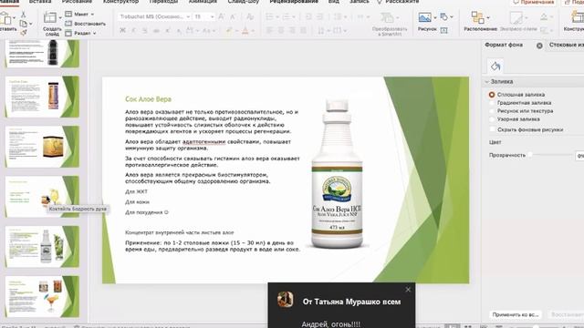Click the text box insert icon
Screen dimensions: 584x328
[444, 30]
